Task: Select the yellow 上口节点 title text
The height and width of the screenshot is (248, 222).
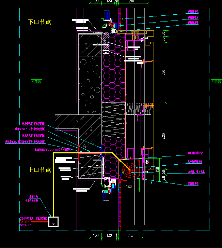Action: tap(39, 170)
